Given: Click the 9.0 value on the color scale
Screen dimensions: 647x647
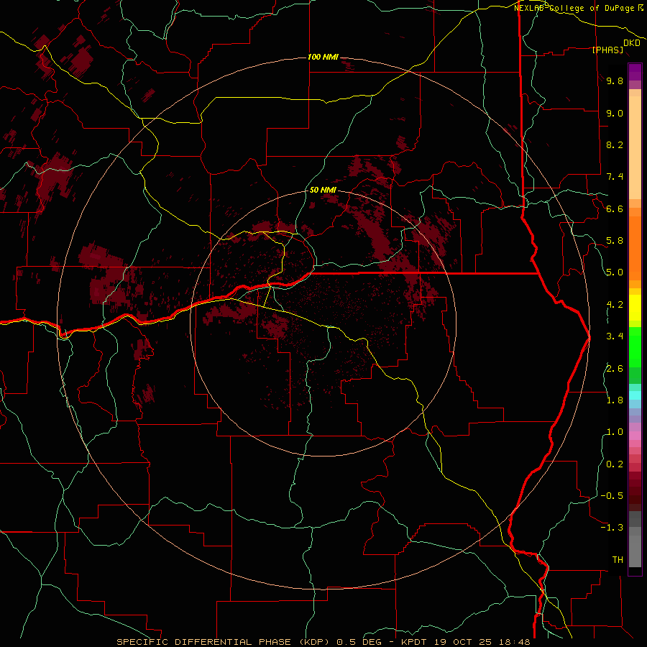Looking at the screenshot, I should pos(615,113).
